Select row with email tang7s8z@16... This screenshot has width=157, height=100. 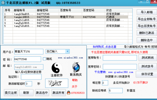[x=66, y=26]
